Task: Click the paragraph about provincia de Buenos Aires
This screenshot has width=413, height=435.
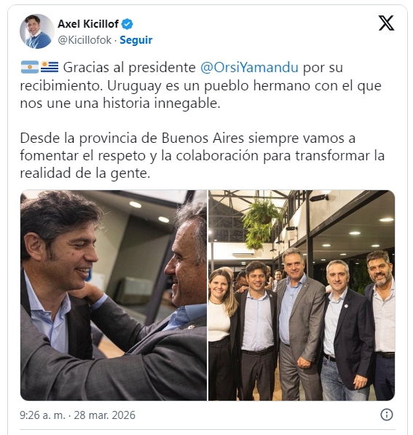Action: pyautogui.click(x=202, y=155)
